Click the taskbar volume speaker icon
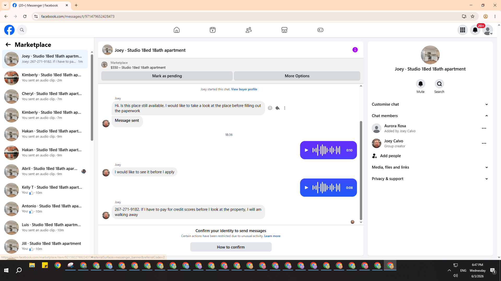 coord(456,276)
